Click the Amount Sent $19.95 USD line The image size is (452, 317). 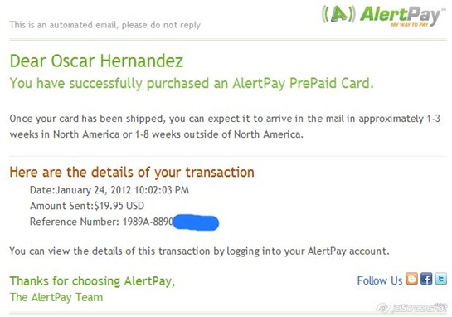point(87,206)
